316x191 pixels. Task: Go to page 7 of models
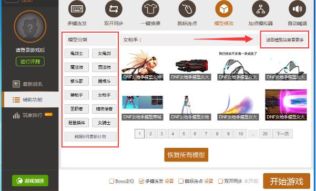pos(206,134)
